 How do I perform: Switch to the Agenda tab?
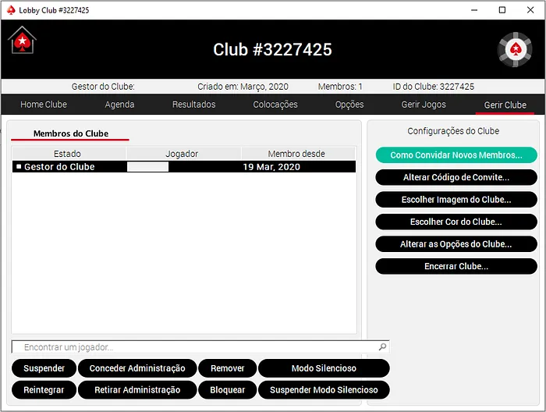click(x=119, y=105)
